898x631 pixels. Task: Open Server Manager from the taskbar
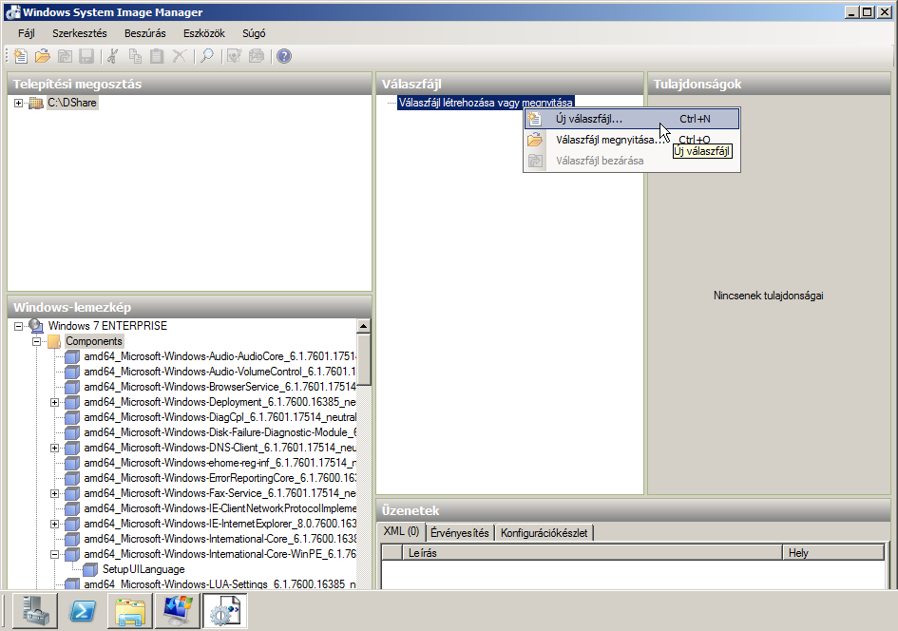point(35,611)
